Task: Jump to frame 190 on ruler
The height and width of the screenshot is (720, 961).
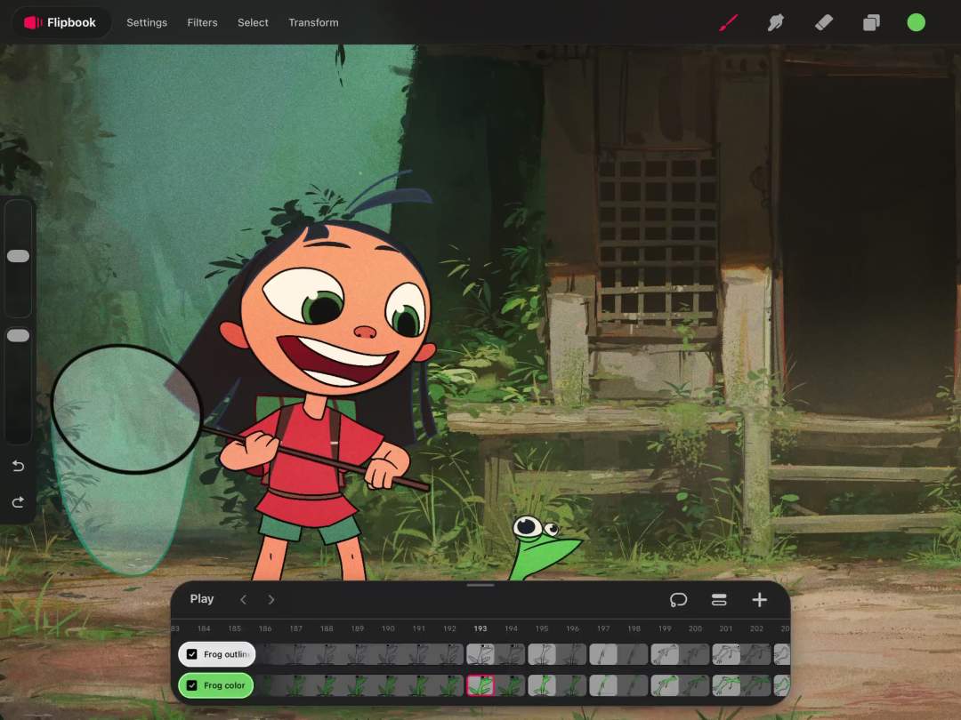Action: (388, 628)
